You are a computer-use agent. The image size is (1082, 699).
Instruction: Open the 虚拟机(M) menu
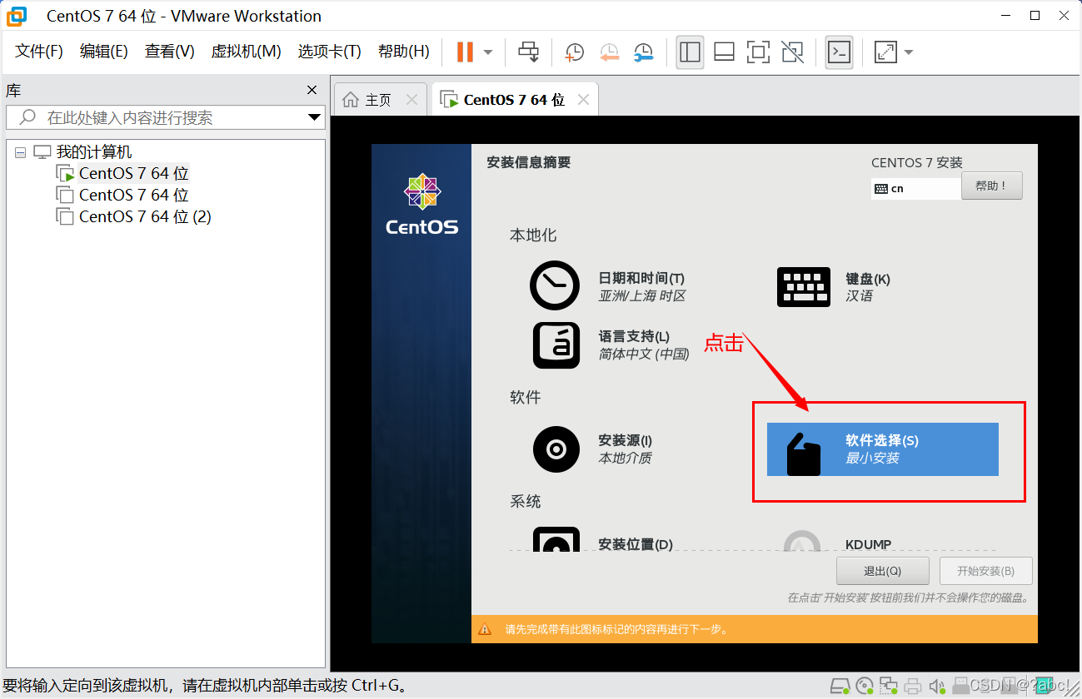pyautogui.click(x=247, y=52)
